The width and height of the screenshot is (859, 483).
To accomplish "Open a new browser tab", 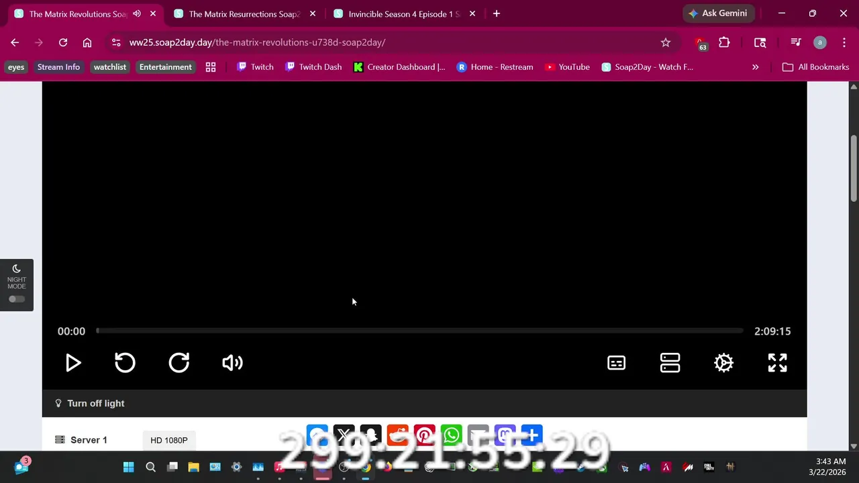I will 496,13.
